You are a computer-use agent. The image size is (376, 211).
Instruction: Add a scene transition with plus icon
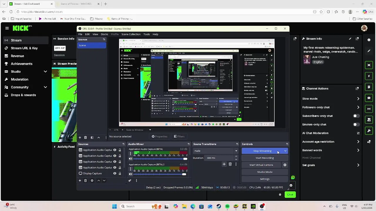click(224, 164)
